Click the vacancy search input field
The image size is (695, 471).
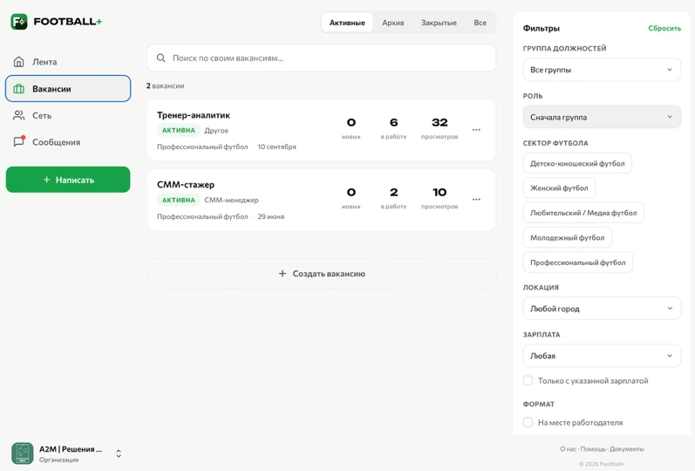coord(322,58)
